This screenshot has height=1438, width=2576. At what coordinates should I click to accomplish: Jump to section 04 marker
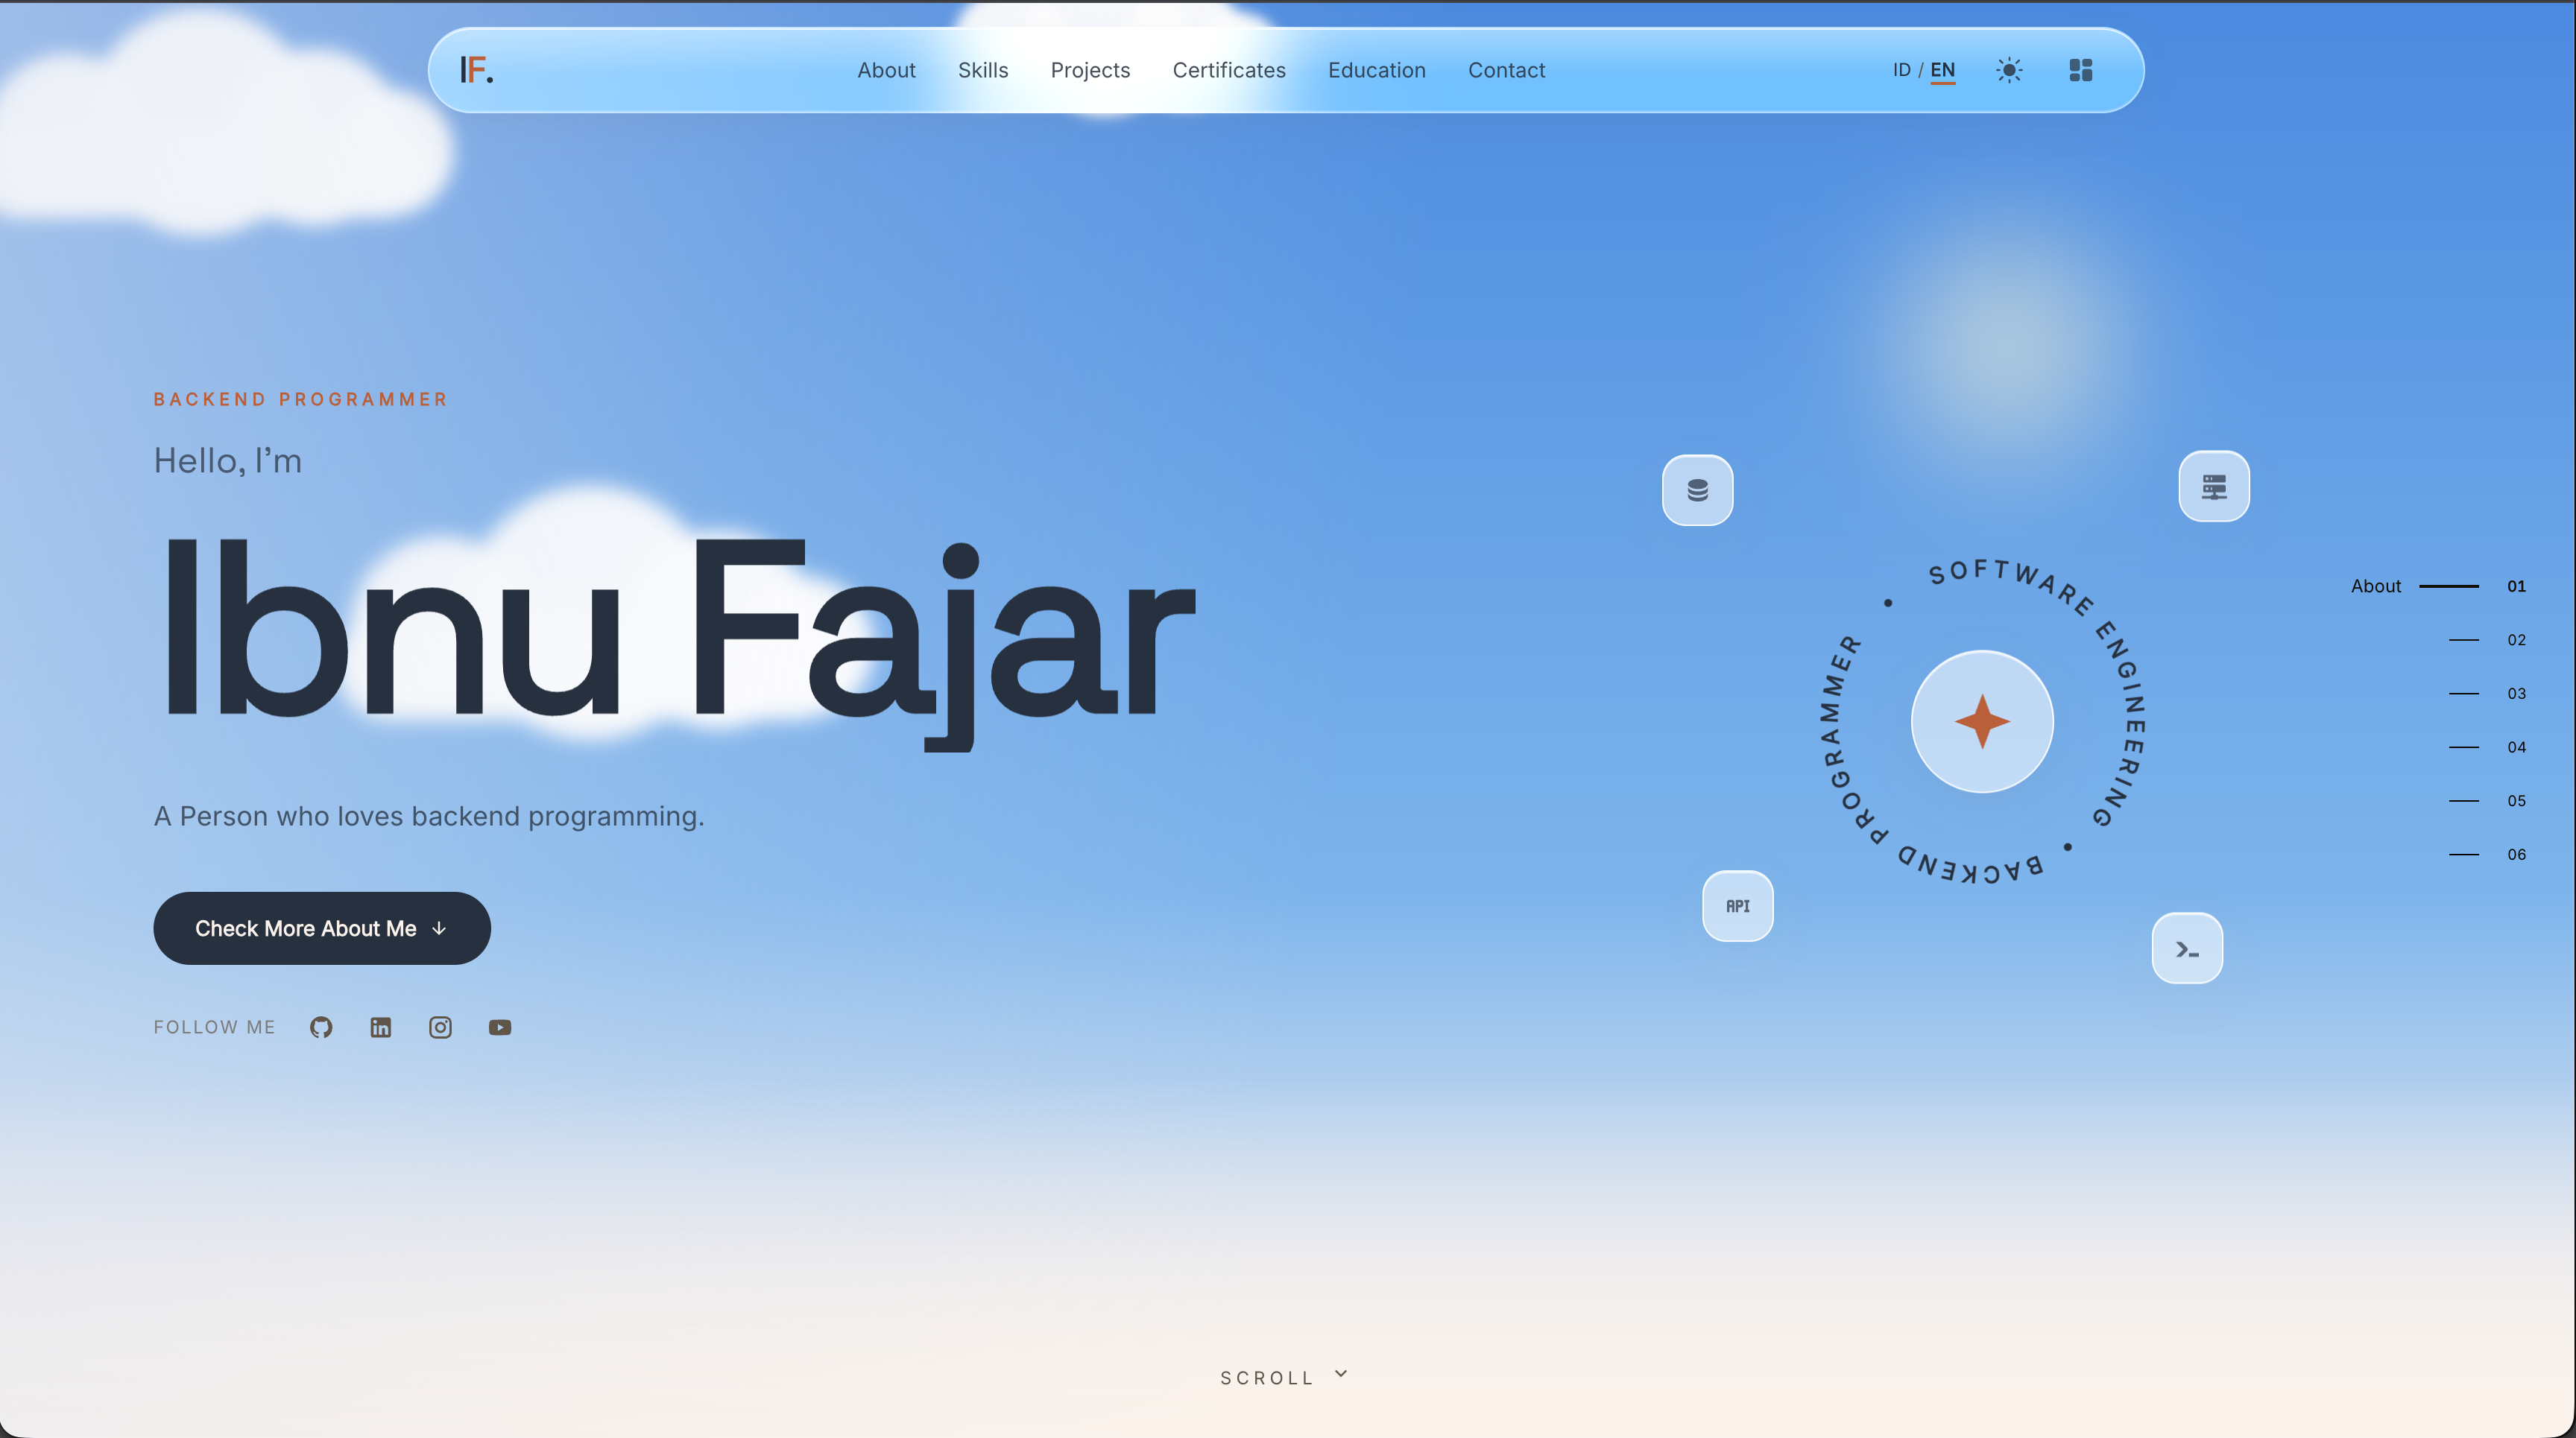[x=2487, y=747]
